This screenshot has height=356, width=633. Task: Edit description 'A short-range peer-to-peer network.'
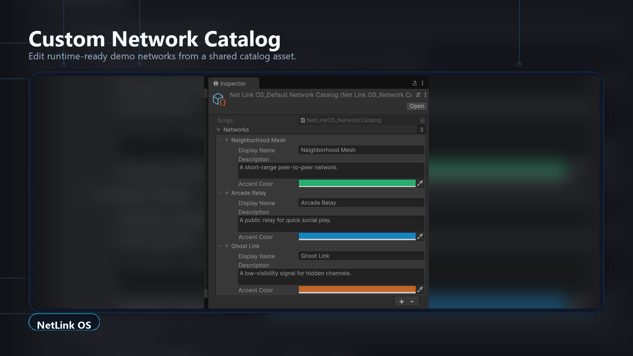point(331,171)
